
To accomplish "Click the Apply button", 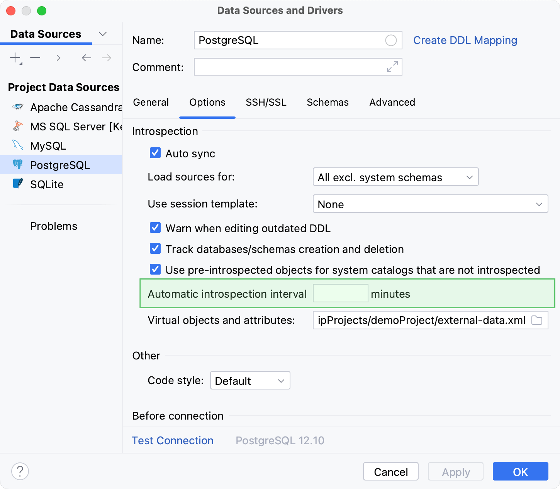I will 456,471.
